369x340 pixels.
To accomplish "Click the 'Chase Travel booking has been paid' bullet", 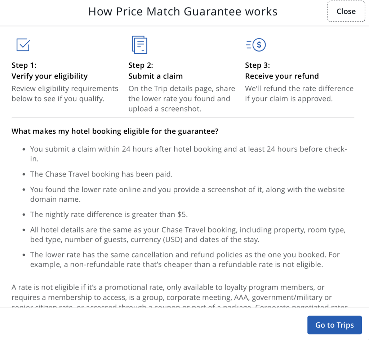I will (x=101, y=174).
